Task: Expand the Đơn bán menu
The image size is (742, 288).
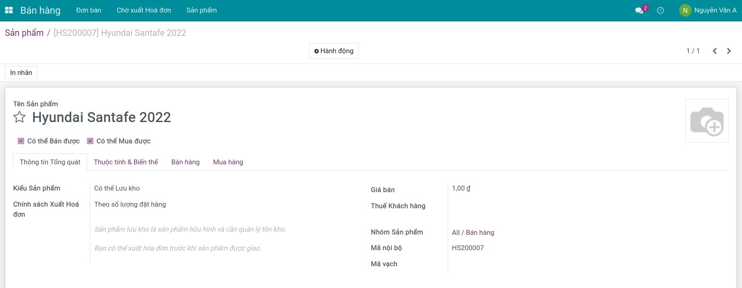Action: click(x=89, y=10)
